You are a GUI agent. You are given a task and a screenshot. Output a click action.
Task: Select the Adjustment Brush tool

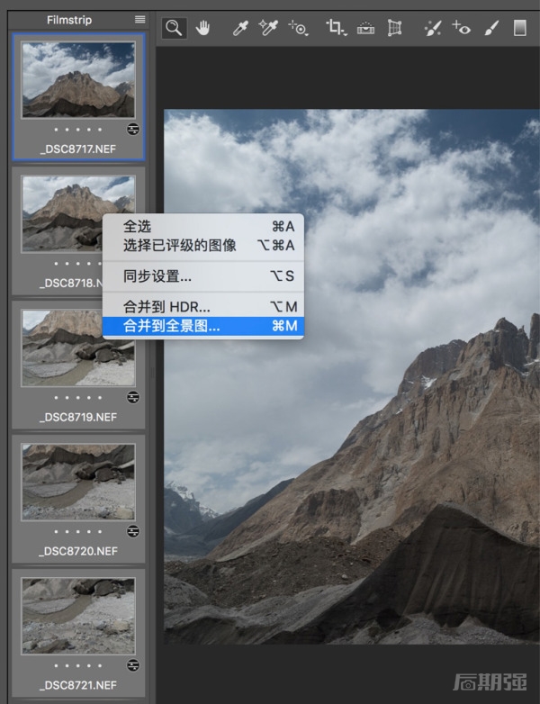[x=491, y=28]
